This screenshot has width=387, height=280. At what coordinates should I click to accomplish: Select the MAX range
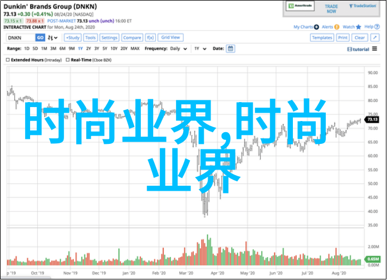click(135, 49)
